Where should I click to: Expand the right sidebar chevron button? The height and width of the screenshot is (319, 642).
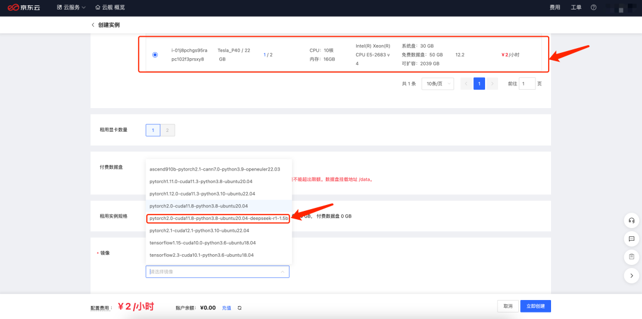click(631, 276)
